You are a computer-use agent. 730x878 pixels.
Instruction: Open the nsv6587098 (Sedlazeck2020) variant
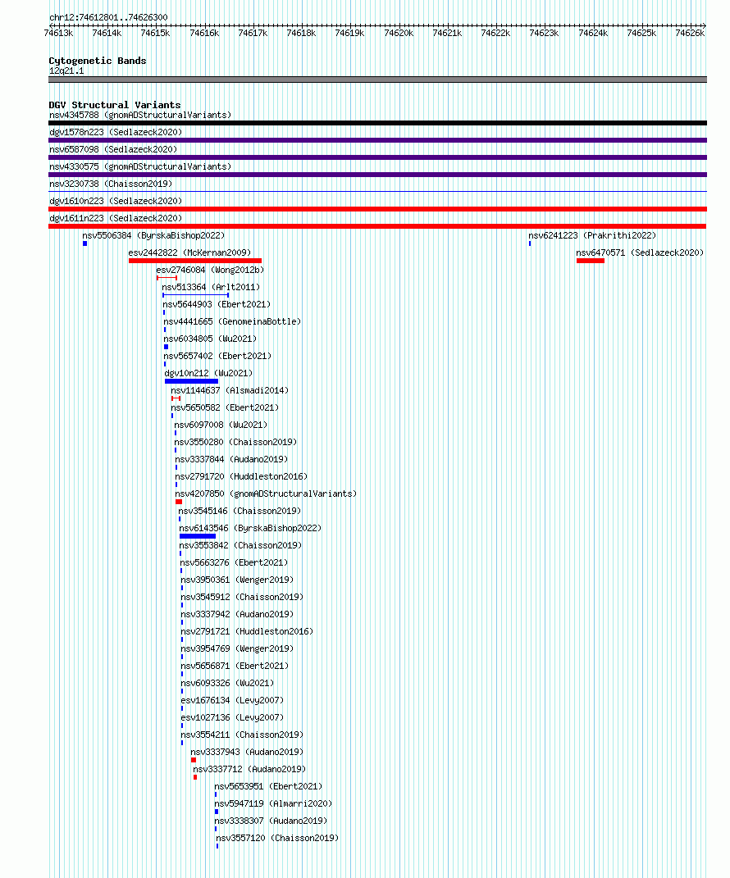tap(113, 149)
